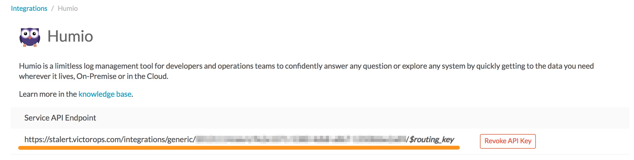This screenshot has width=634, height=160.
Task: Click the Learn more in the knowledge base sentence
Action: pos(75,94)
